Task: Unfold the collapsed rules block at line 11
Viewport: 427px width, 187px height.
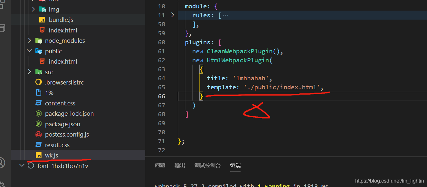Action: click(x=172, y=15)
